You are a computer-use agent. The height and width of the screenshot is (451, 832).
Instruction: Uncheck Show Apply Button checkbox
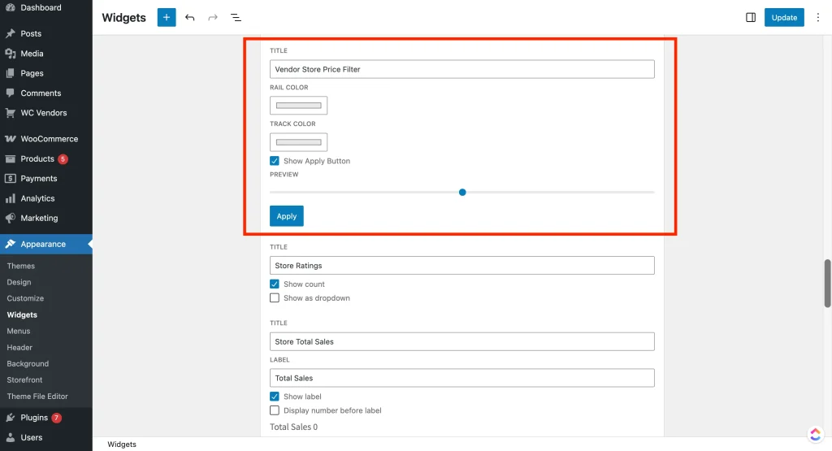(275, 161)
